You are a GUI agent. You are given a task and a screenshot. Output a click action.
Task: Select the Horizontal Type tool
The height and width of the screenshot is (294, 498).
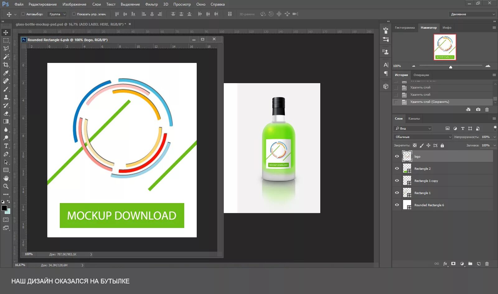6,146
